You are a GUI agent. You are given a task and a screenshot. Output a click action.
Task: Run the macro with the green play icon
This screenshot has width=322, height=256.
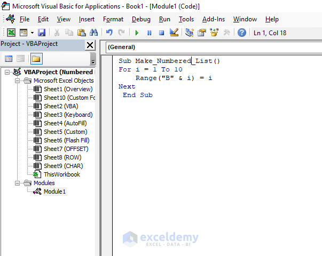(137, 33)
